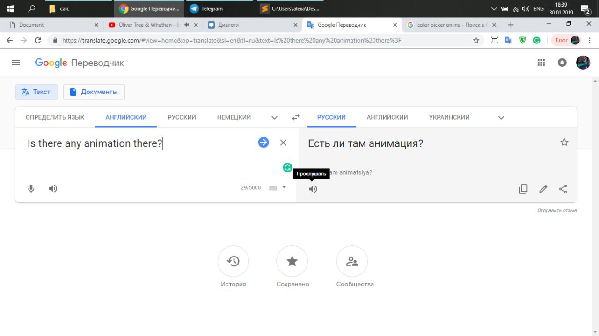Swap source and target languages
This screenshot has width=599, height=336.
(x=296, y=118)
